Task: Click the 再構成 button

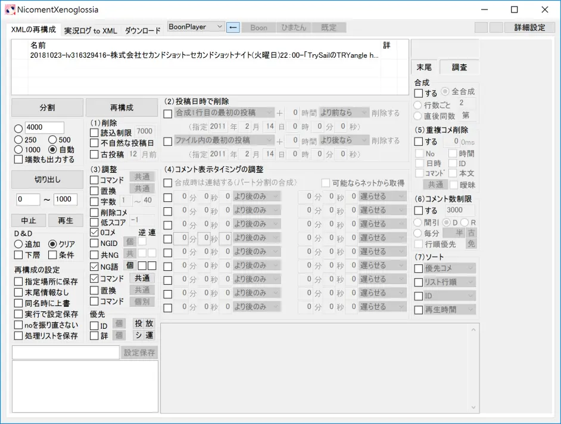Action: 121,107
